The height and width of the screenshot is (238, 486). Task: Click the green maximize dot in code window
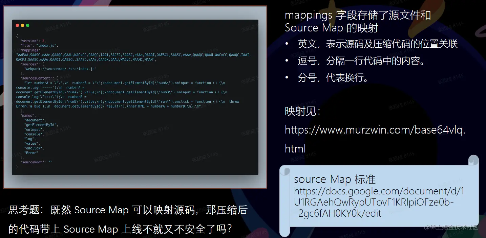pyautogui.click(x=27, y=25)
